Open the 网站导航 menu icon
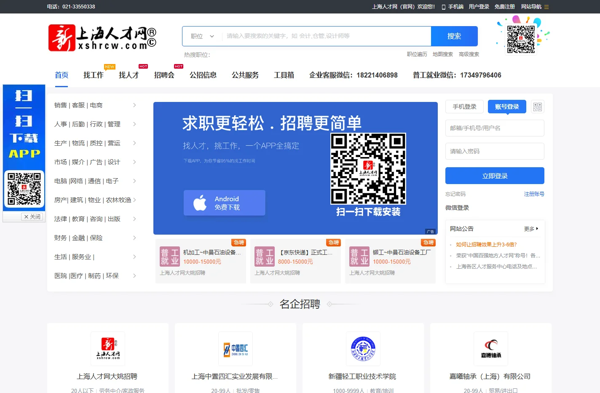600x393 pixels. pos(546,7)
